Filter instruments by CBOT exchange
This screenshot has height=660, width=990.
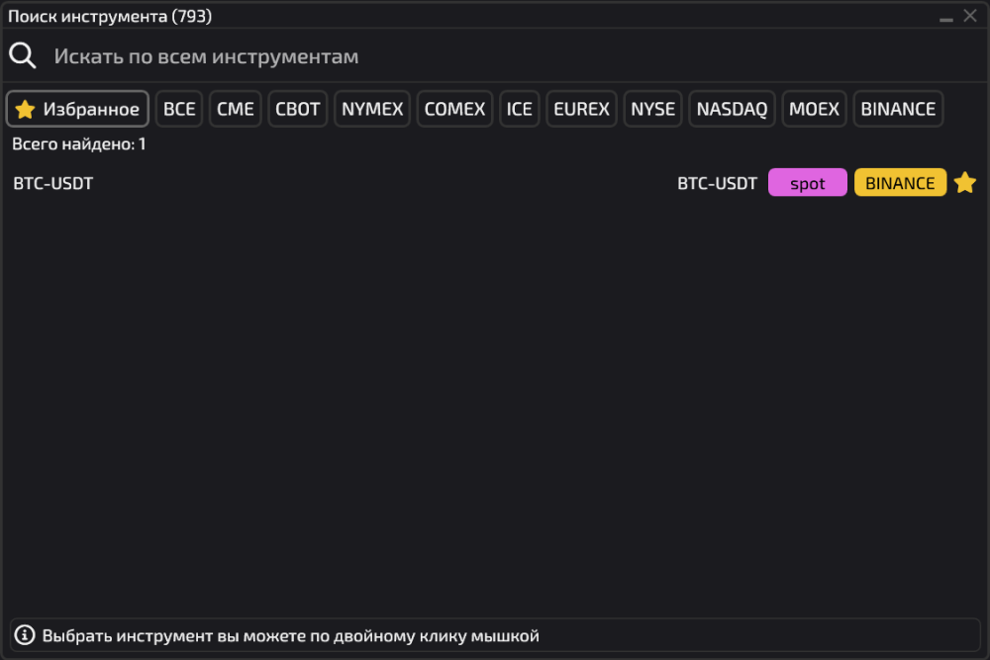[x=298, y=109]
